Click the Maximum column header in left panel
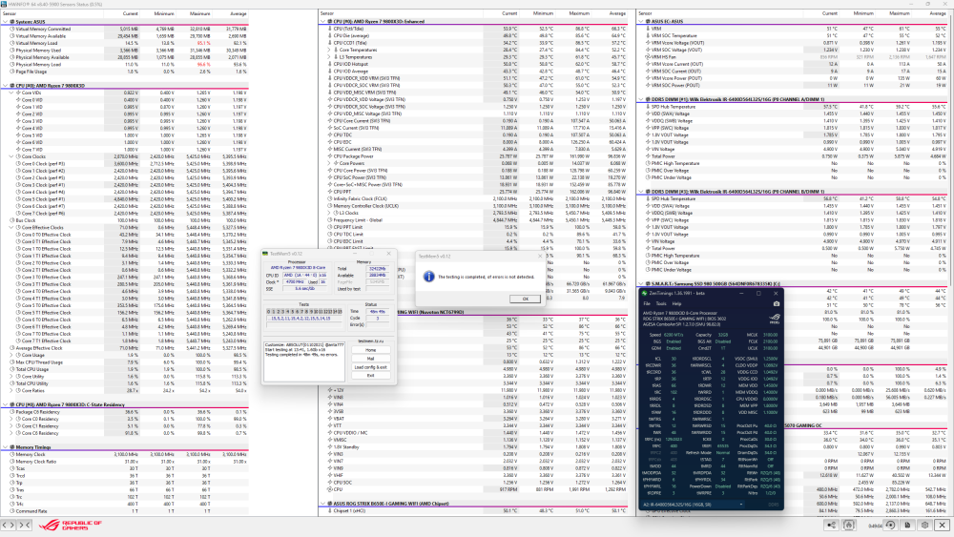This screenshot has height=537, width=954. pyautogui.click(x=200, y=13)
